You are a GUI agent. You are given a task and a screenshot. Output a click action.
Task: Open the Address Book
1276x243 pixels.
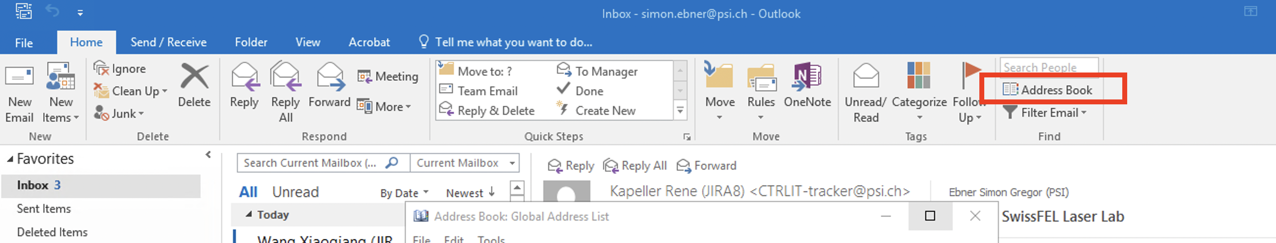pos(1047,90)
